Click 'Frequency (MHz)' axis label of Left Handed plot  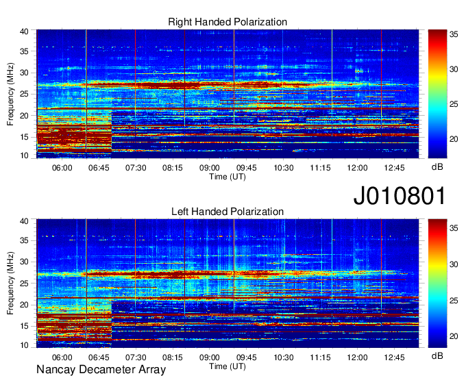10,283
